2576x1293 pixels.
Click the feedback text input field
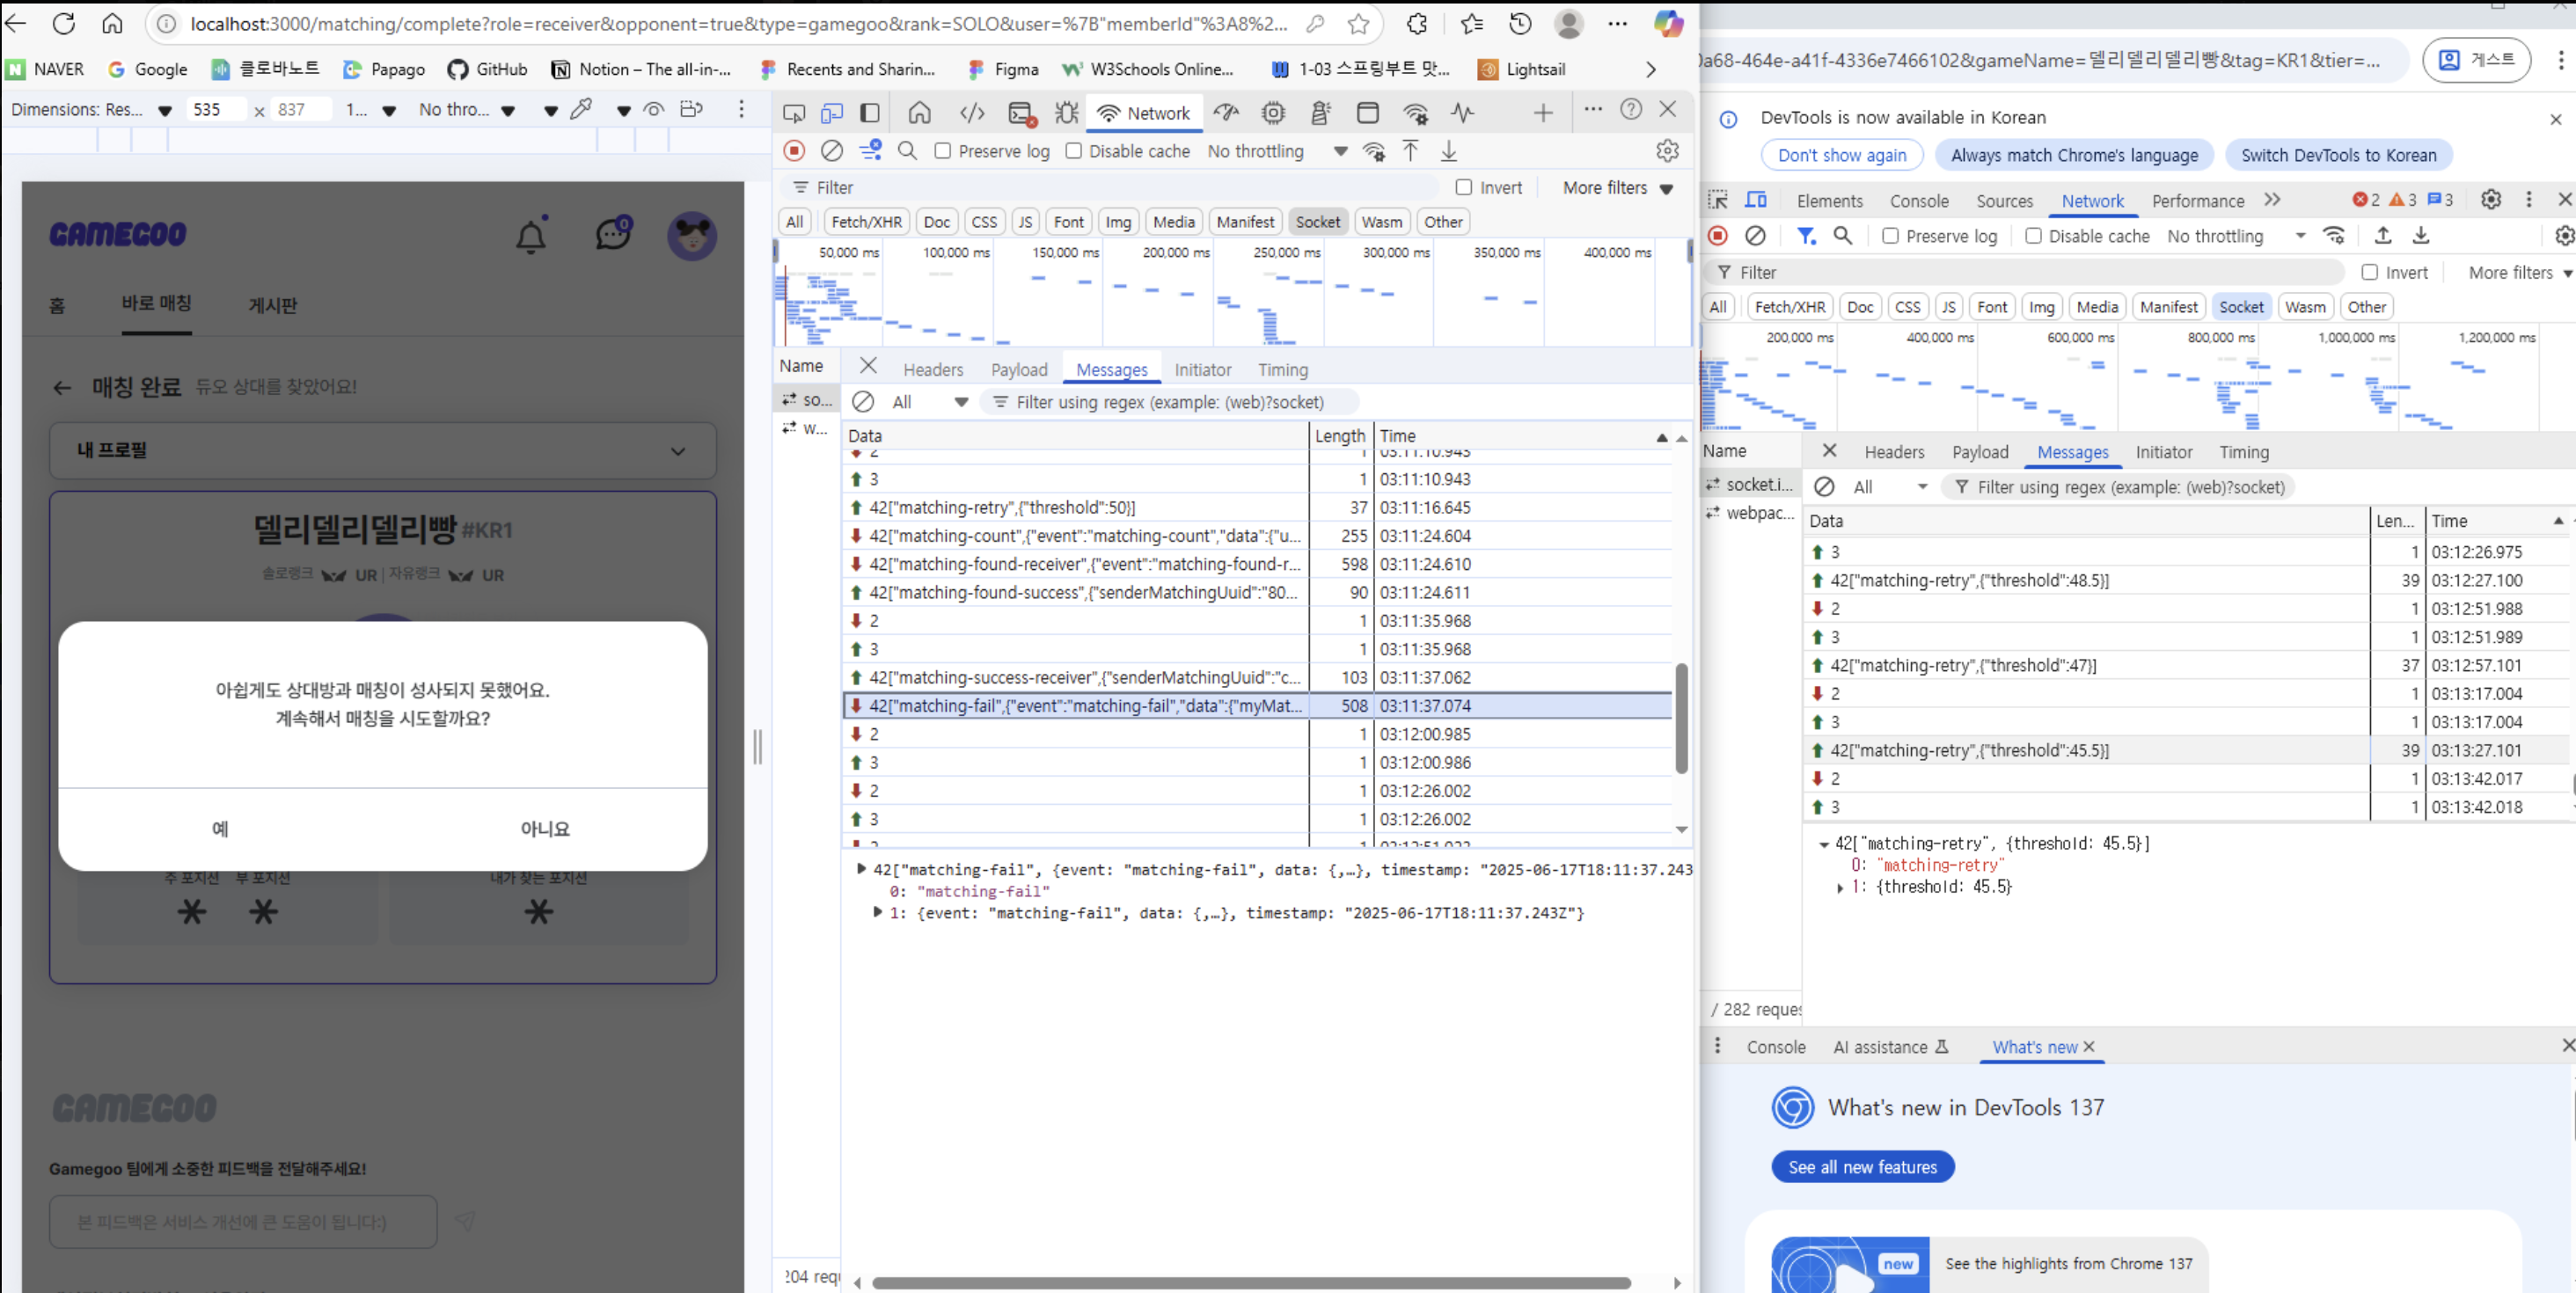pos(243,1222)
